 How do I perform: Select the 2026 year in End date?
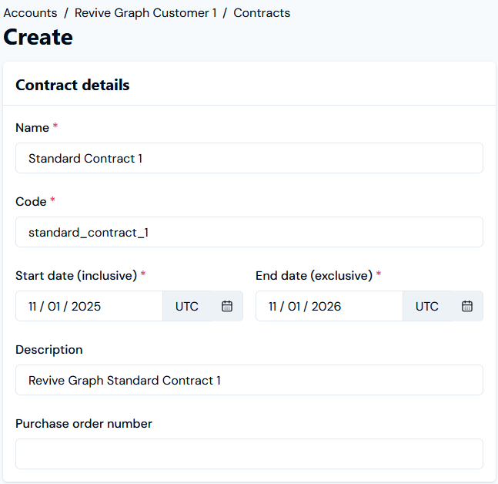326,306
